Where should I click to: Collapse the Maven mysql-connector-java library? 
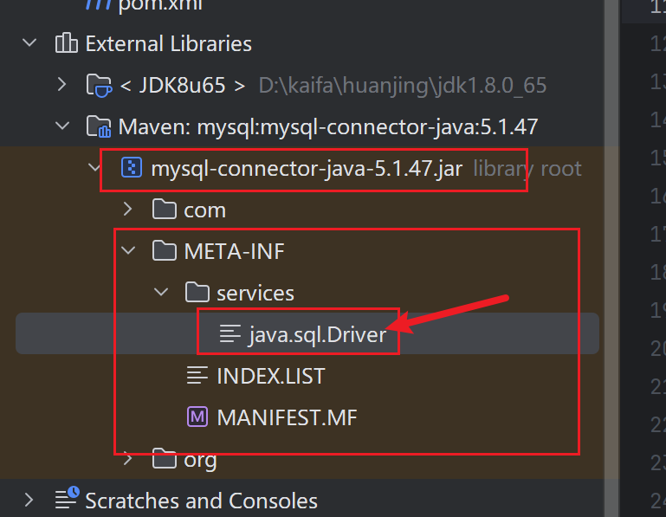[62, 126]
